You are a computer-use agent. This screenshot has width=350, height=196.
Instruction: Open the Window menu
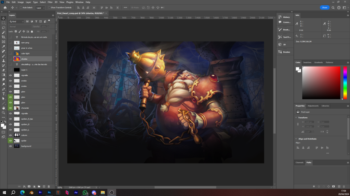click(x=79, y=2)
